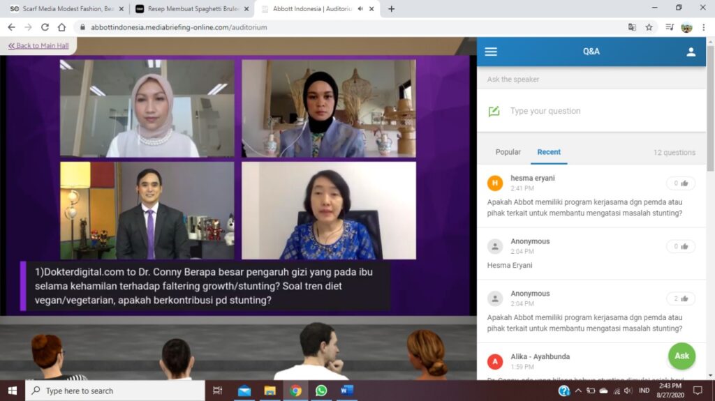Screen dimensions: 715x401
Task: Open WhatsApp from the taskbar
Action: [321, 391]
